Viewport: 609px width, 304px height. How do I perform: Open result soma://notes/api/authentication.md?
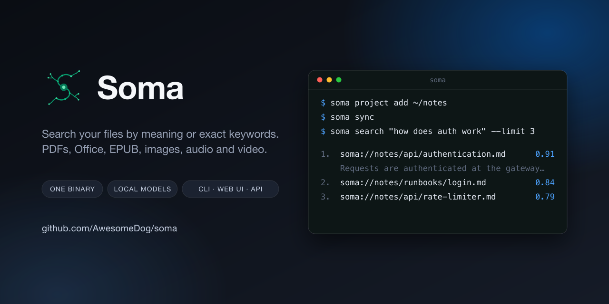click(423, 154)
